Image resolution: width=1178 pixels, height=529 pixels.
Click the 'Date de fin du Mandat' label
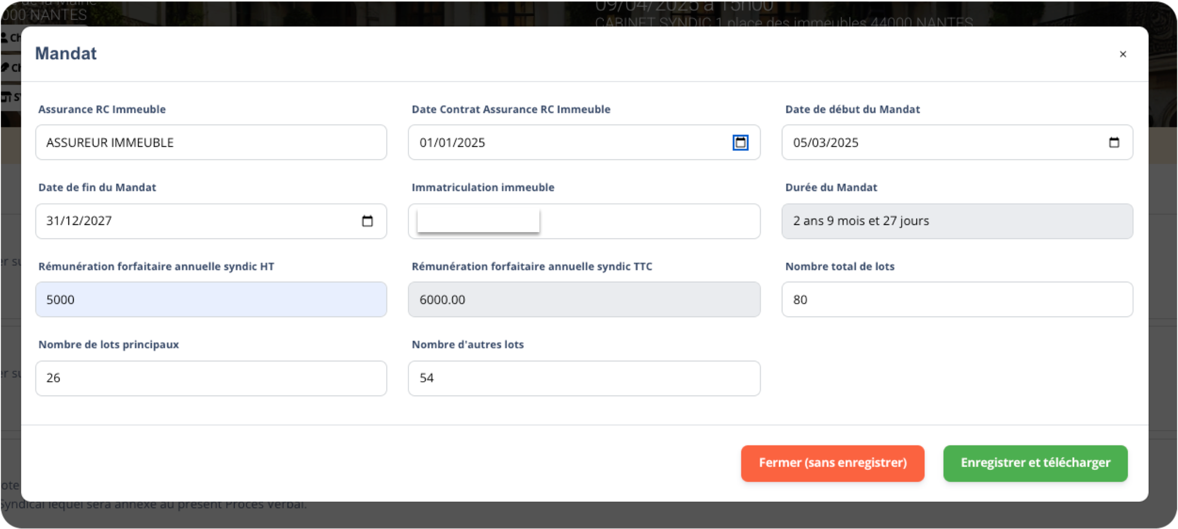pos(97,187)
